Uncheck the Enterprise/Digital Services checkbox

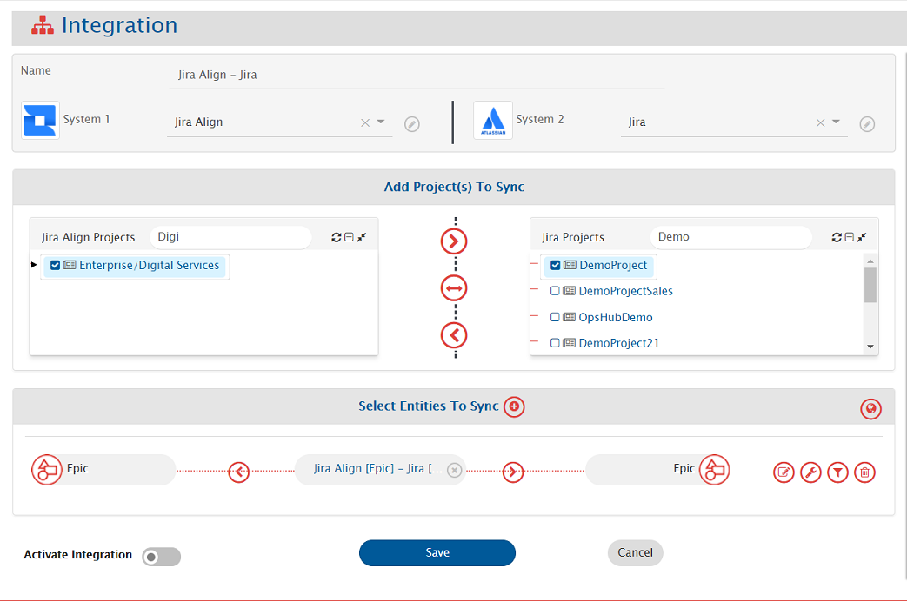click(56, 266)
